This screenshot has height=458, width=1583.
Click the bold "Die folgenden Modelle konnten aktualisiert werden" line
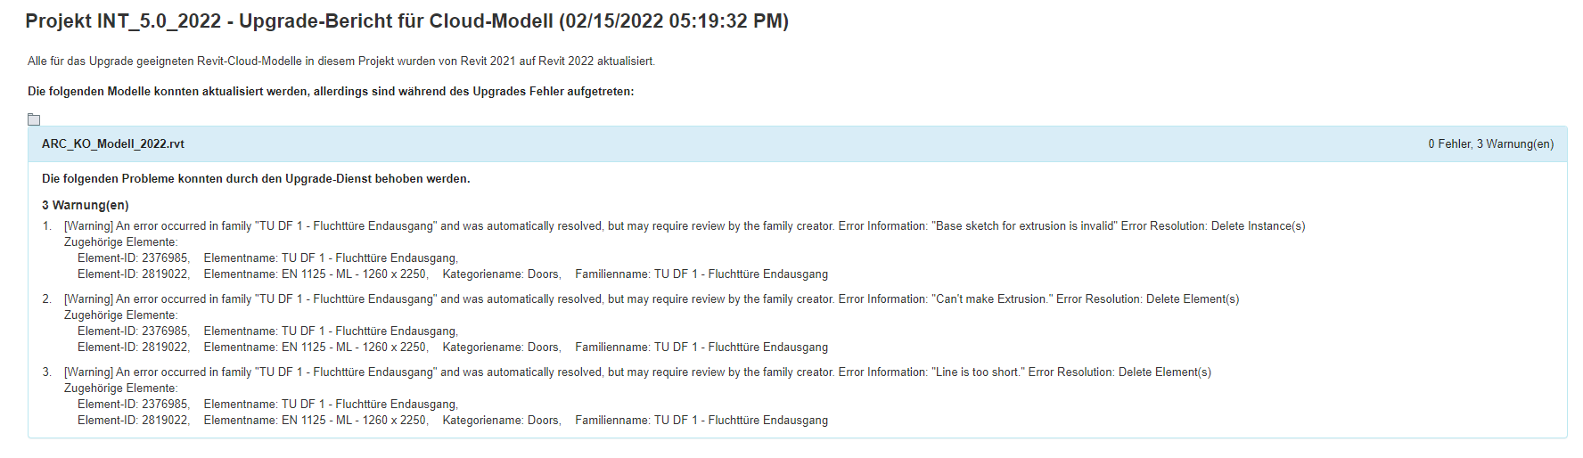coord(331,92)
